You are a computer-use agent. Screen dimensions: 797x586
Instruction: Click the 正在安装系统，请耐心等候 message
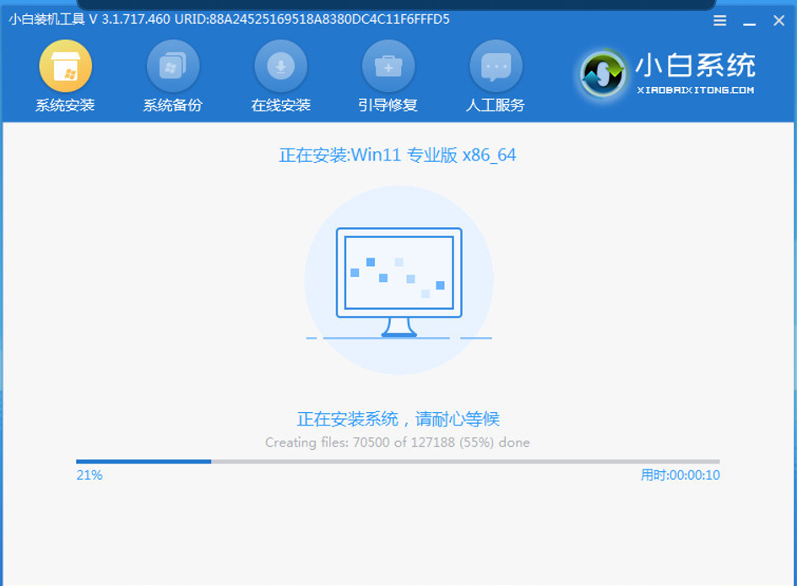click(398, 419)
